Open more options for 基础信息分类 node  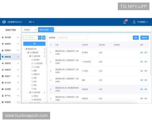tap(45, 49)
